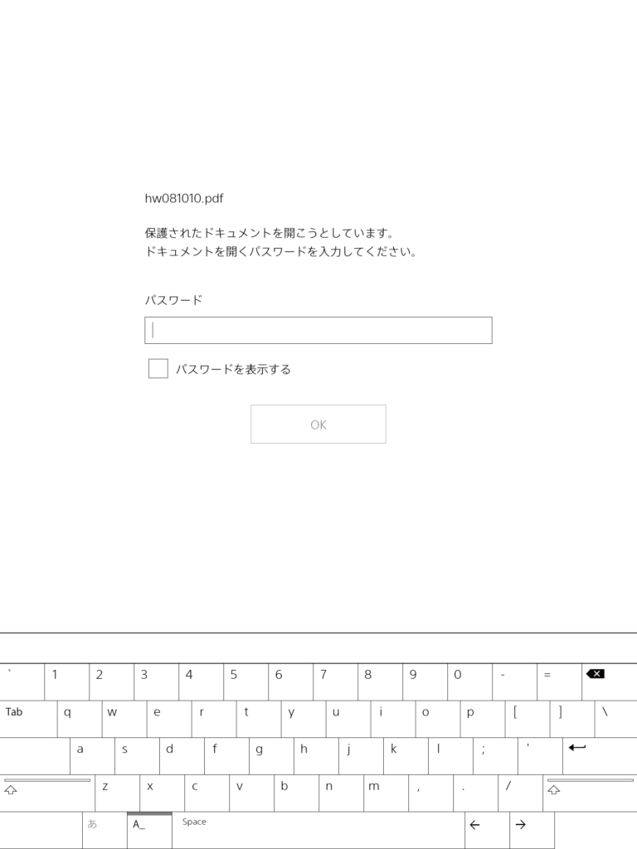The width and height of the screenshot is (637, 849).
Task: Click the OK button
Action: click(x=318, y=424)
